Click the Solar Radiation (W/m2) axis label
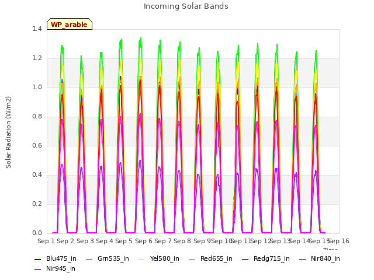The width and height of the screenshot is (374, 280). (x=8, y=132)
